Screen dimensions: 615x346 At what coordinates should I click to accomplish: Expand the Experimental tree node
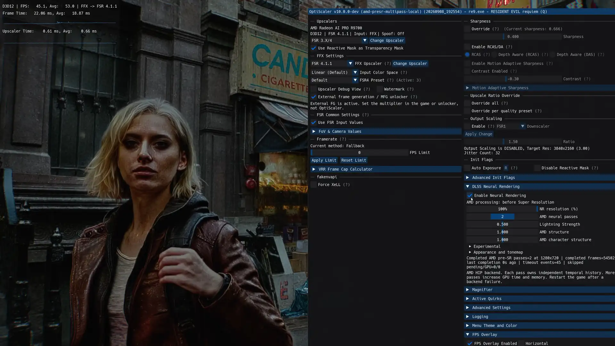click(x=470, y=246)
